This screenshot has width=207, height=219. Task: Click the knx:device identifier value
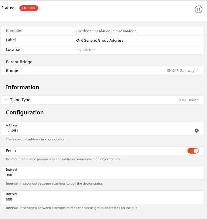[106, 31]
